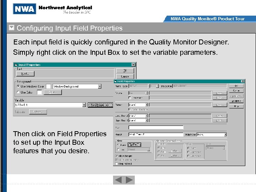
Task: Select the second Alarm radio button
Action: (118, 150)
